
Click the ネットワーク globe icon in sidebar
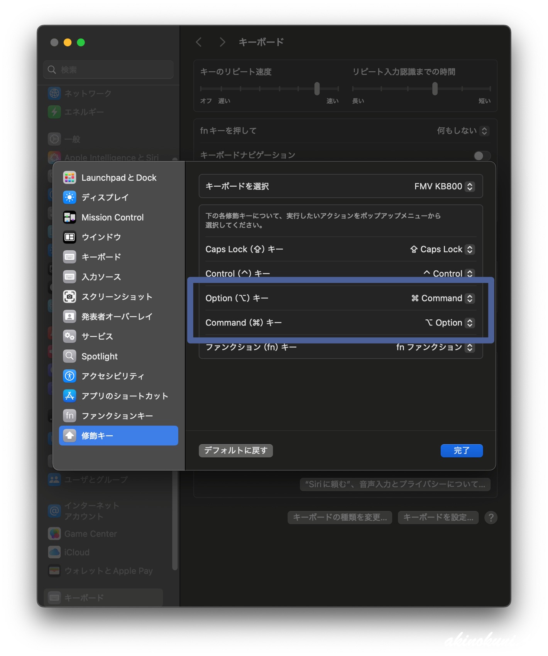tap(54, 93)
